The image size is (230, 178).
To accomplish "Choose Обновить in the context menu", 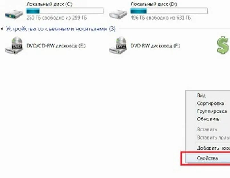I will [208, 119].
